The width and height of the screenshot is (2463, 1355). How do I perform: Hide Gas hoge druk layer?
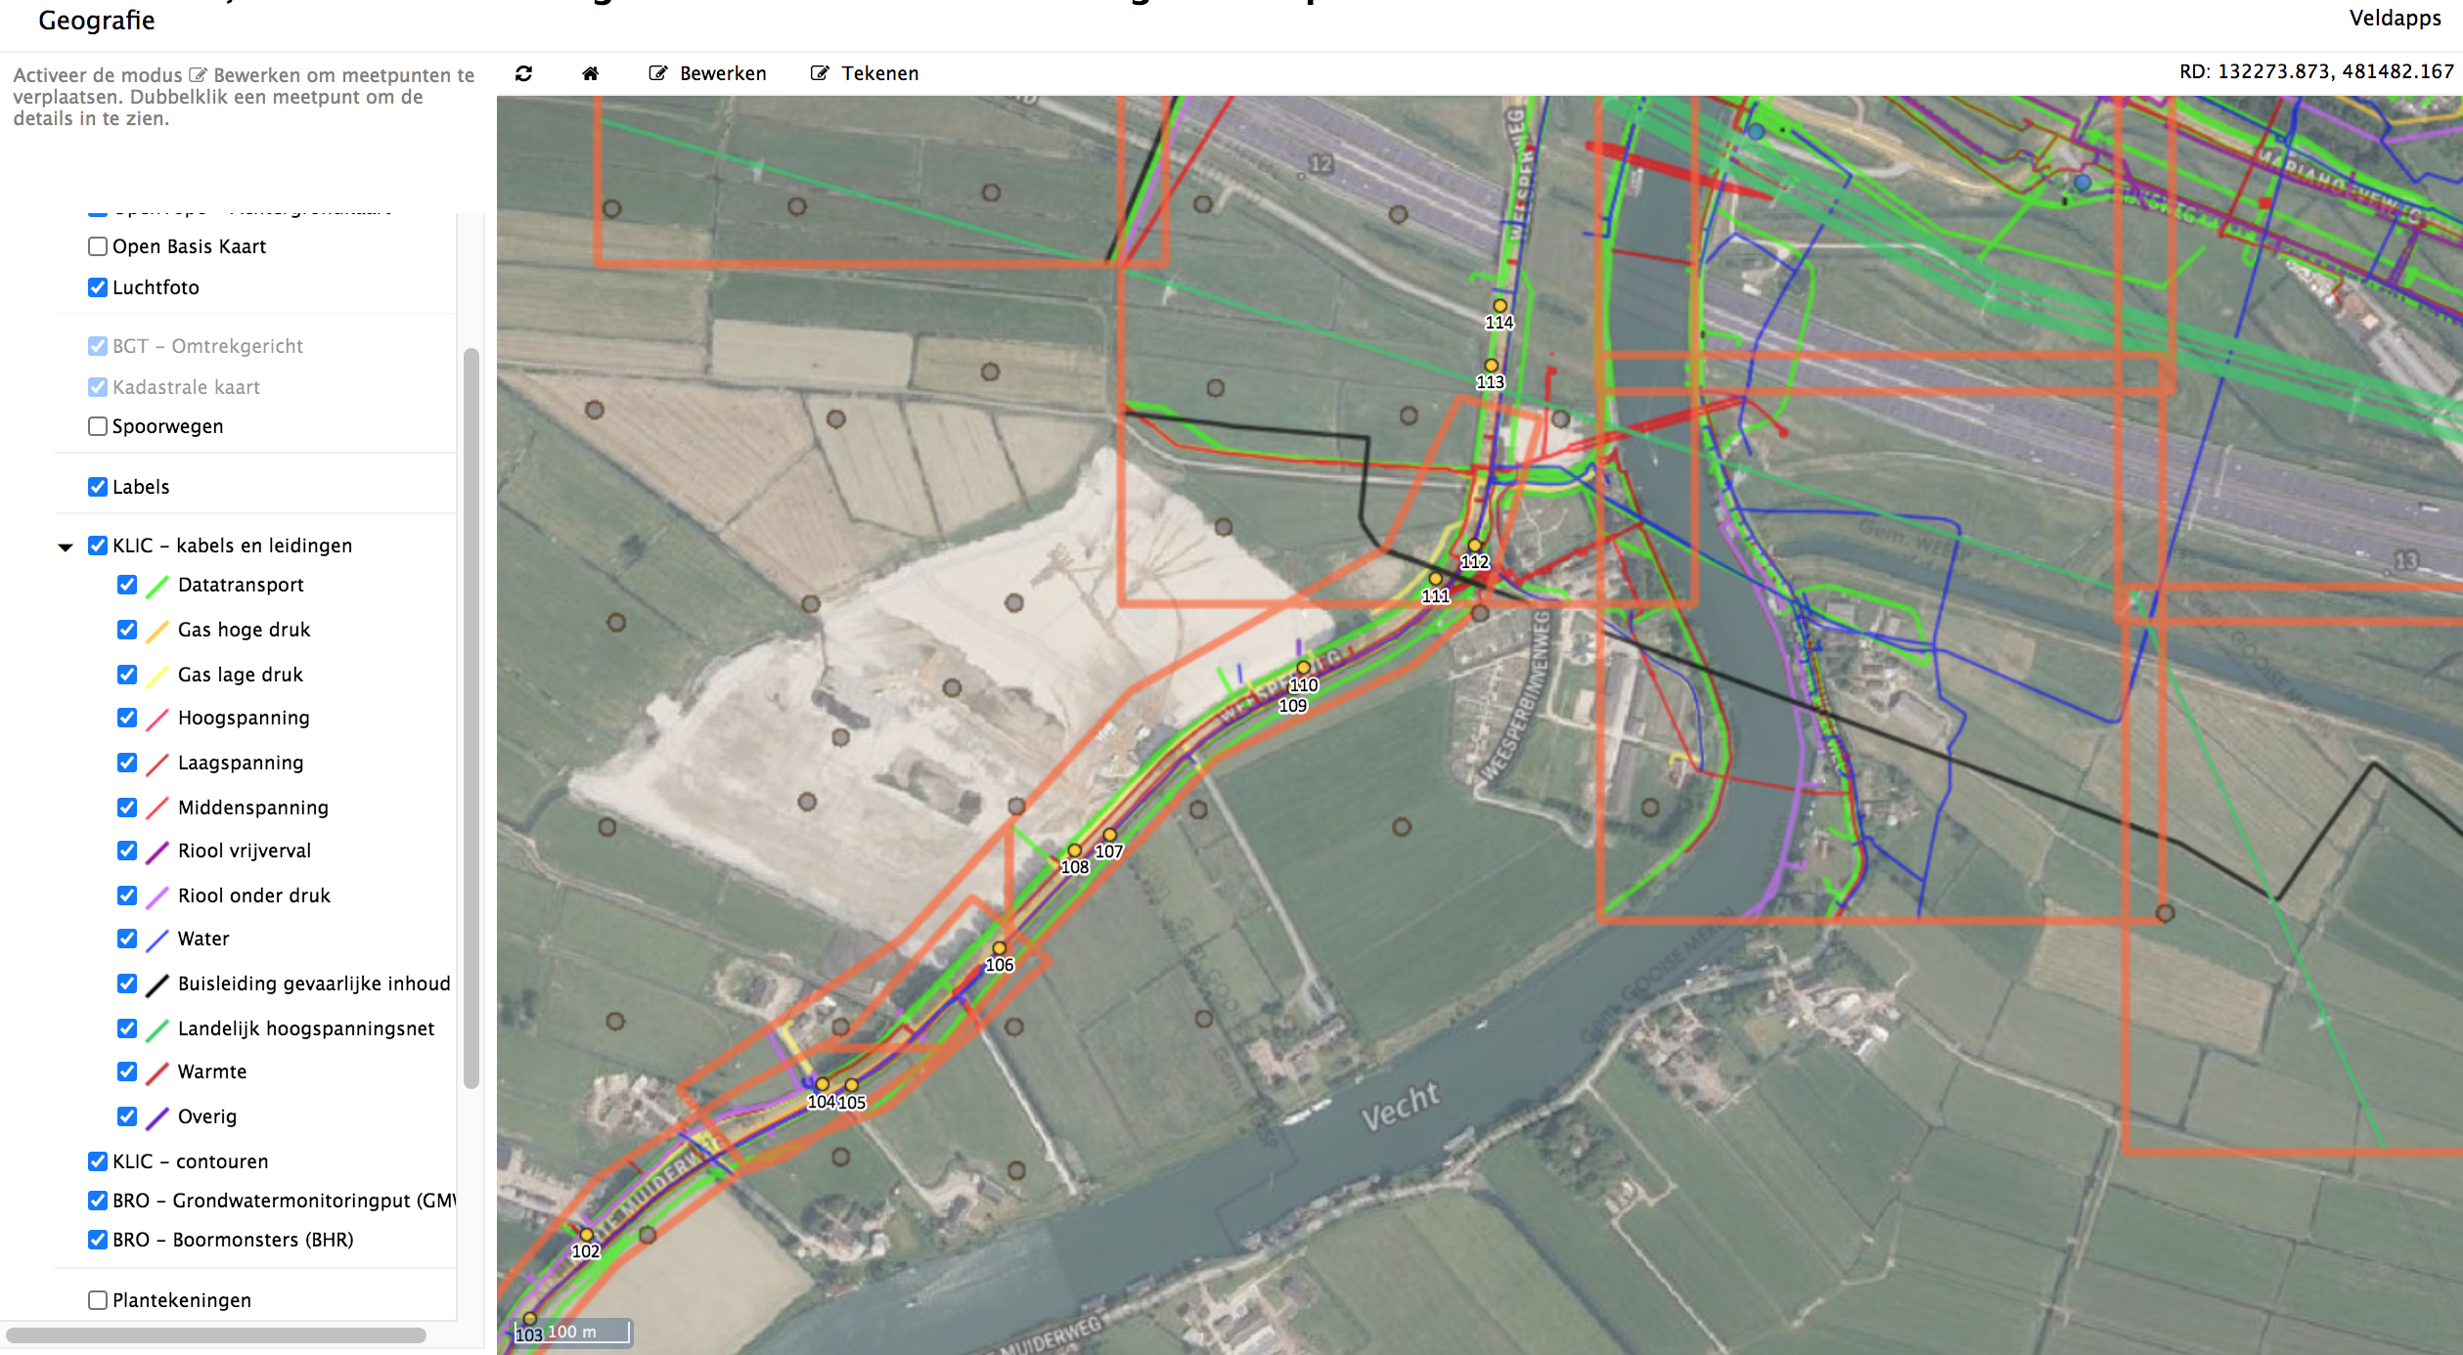point(127,630)
